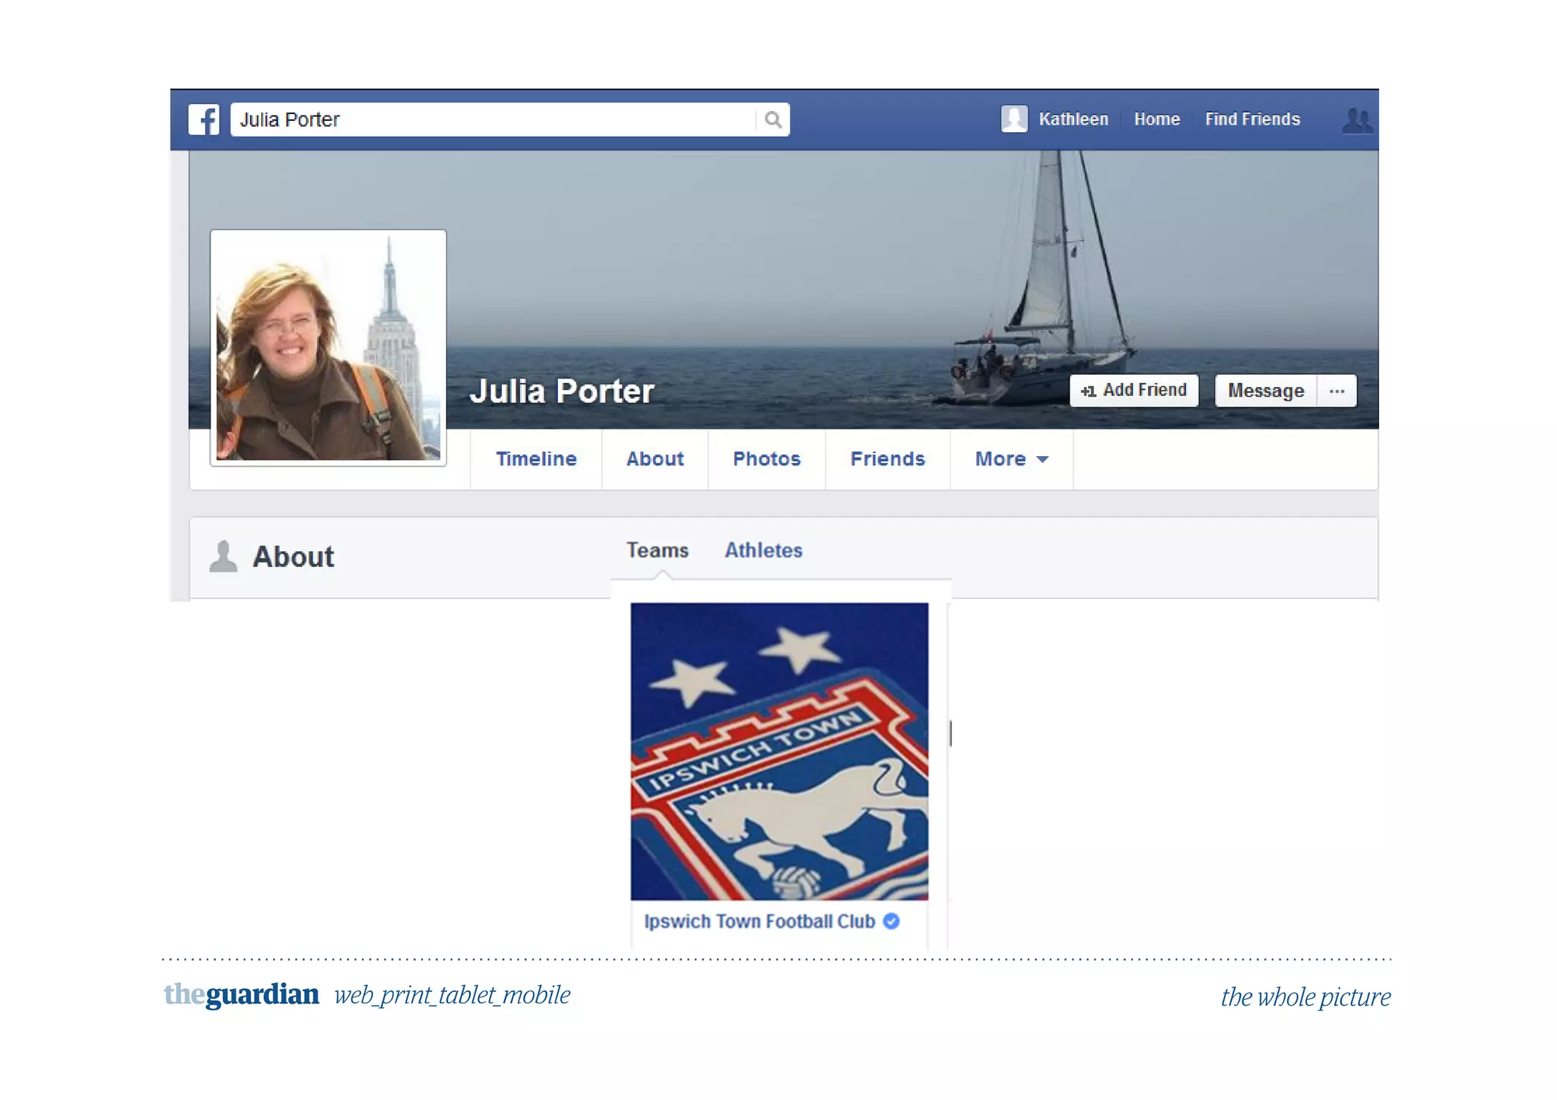Switch to the About tab
This screenshot has width=1557, height=1100.
[x=655, y=459]
